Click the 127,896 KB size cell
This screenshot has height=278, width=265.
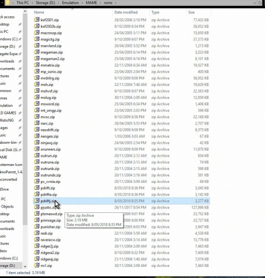pyautogui.click(x=200, y=208)
